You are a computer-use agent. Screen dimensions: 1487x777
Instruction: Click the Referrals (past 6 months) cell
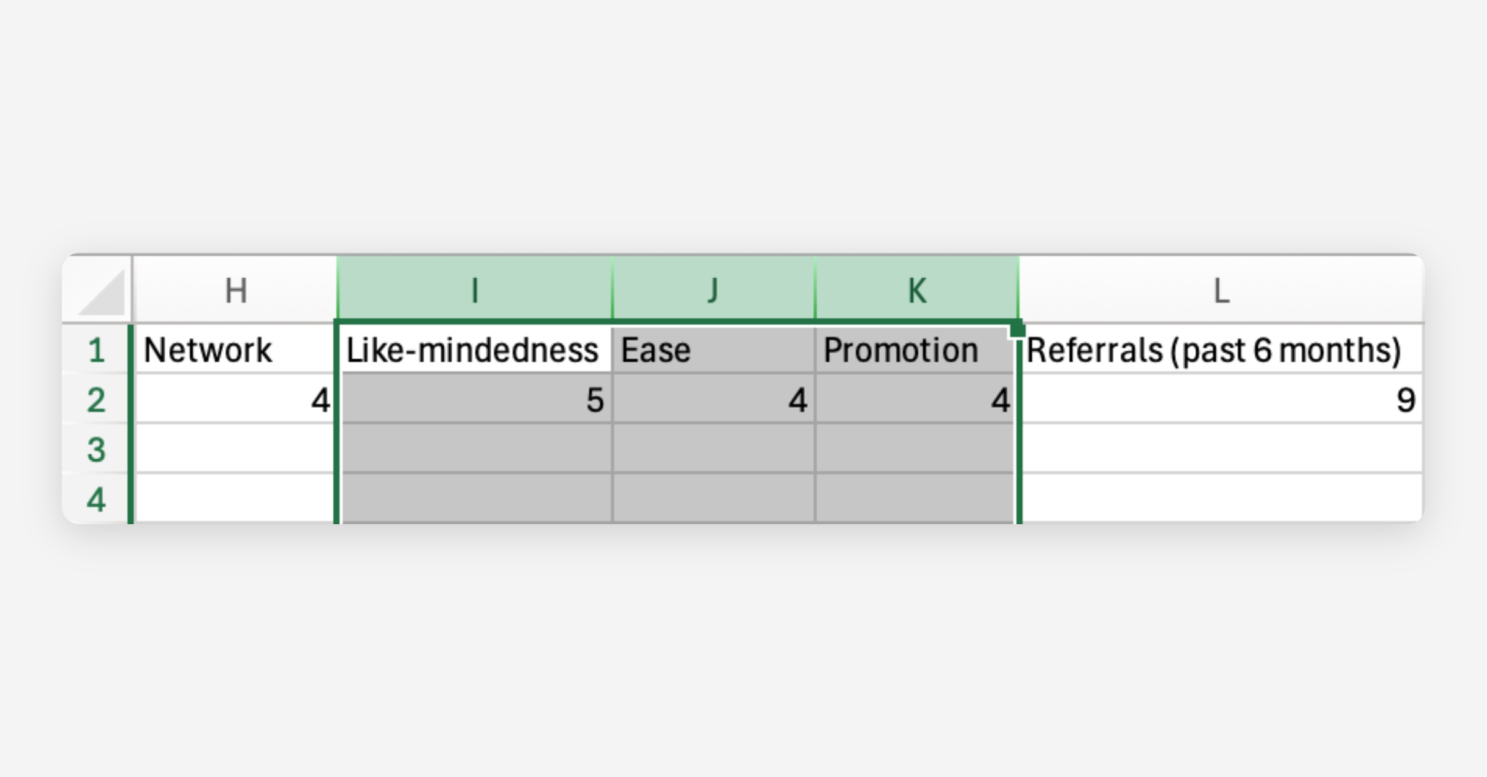tap(1221, 350)
